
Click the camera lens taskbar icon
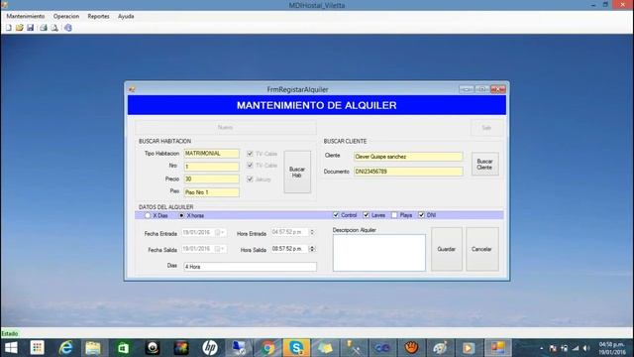tap(152, 348)
